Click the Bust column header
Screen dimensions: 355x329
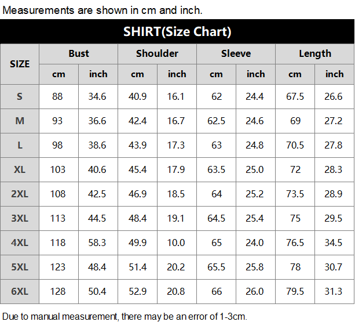click(79, 54)
